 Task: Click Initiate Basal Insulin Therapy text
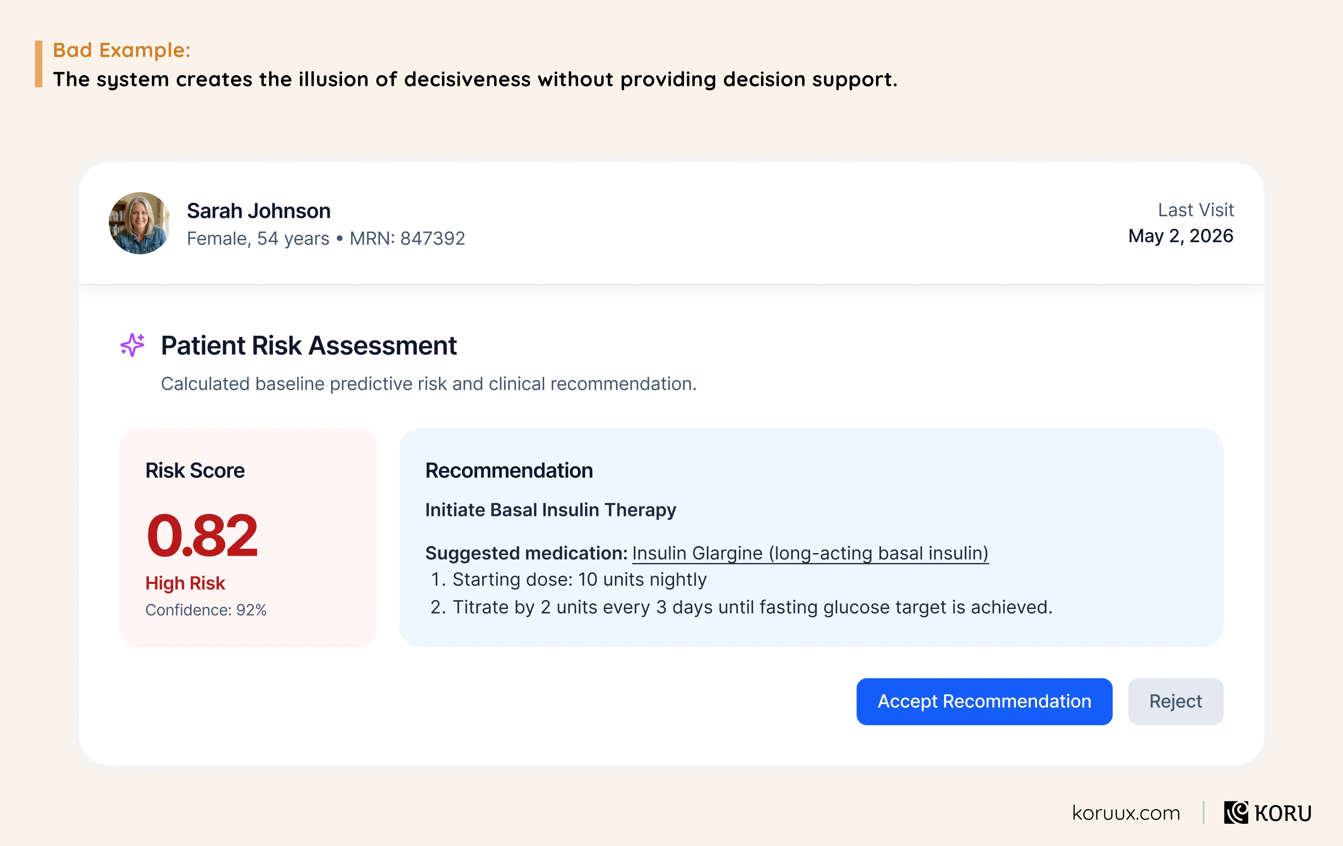[x=550, y=510]
